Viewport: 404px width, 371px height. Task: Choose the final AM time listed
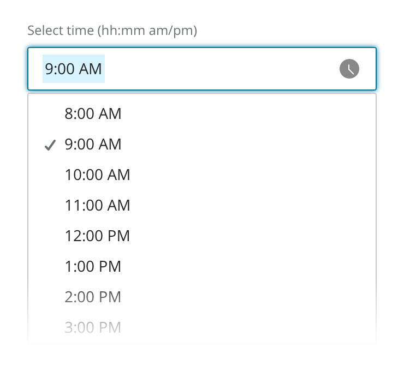97,206
